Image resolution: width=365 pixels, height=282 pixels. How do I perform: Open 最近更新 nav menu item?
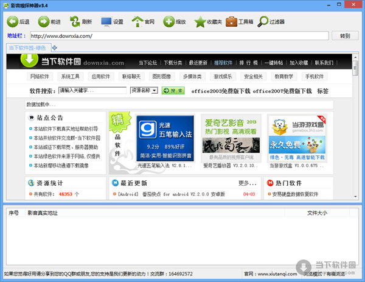(x=198, y=63)
